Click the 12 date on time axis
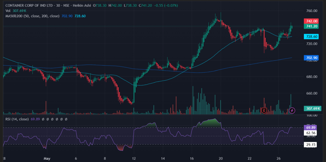 (x=134, y=158)
